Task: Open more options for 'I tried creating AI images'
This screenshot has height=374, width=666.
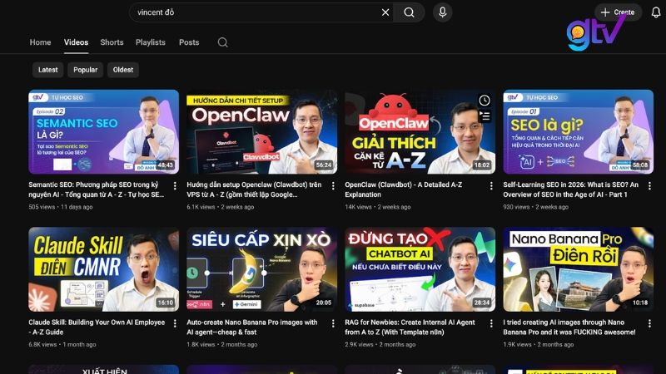Action: (x=649, y=323)
